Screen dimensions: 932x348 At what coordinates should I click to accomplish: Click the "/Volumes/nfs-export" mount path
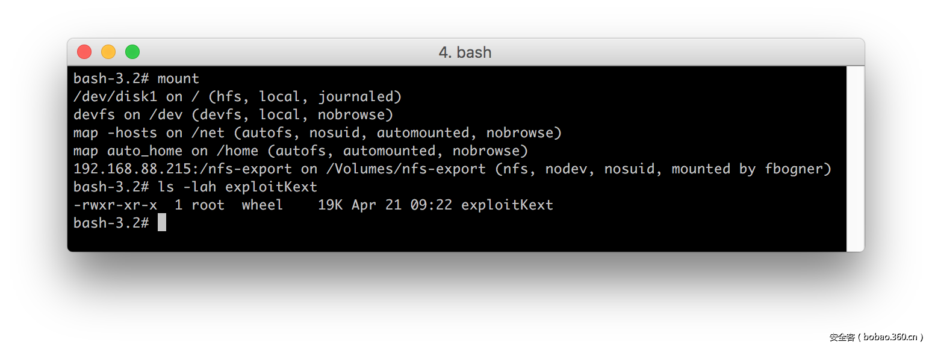point(405,169)
